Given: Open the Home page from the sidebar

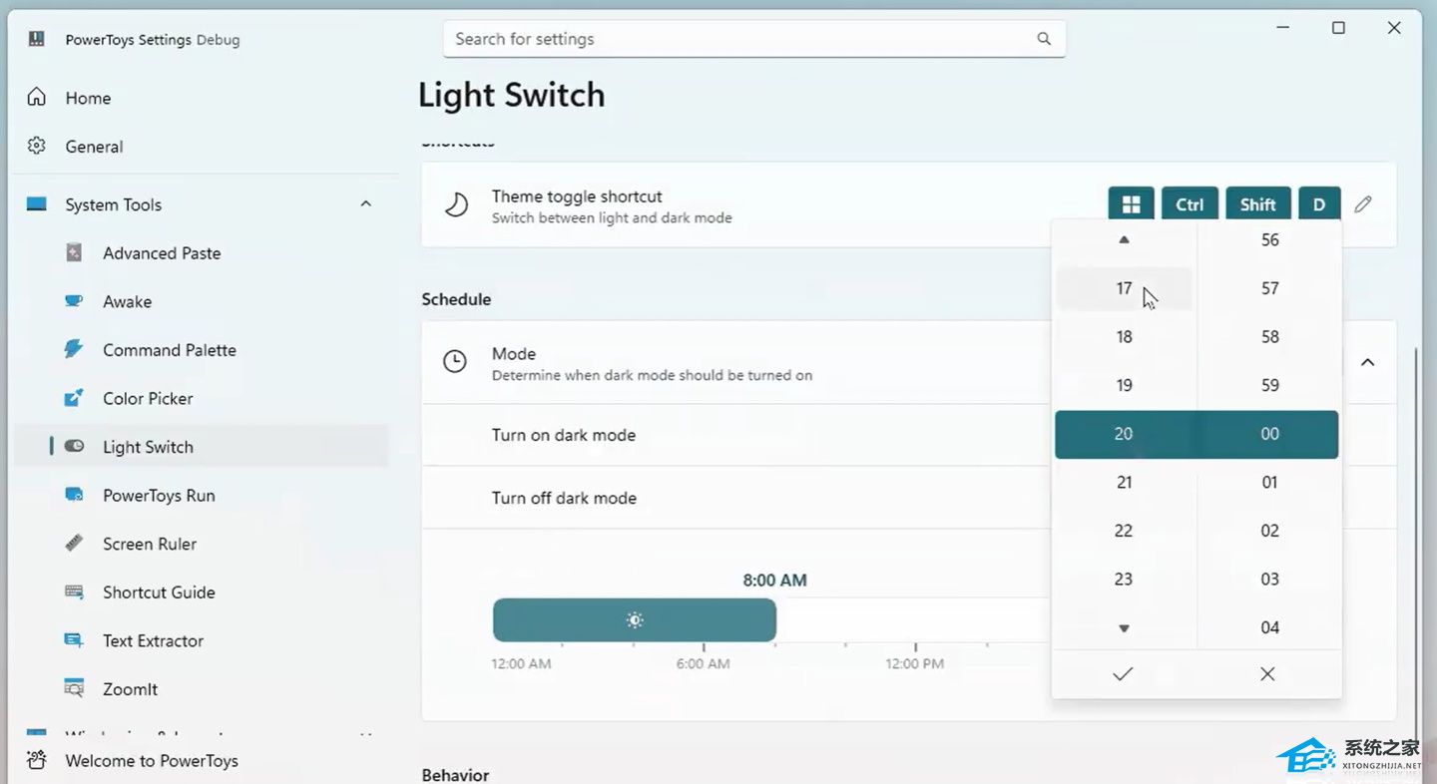Looking at the screenshot, I should pyautogui.click(x=88, y=98).
